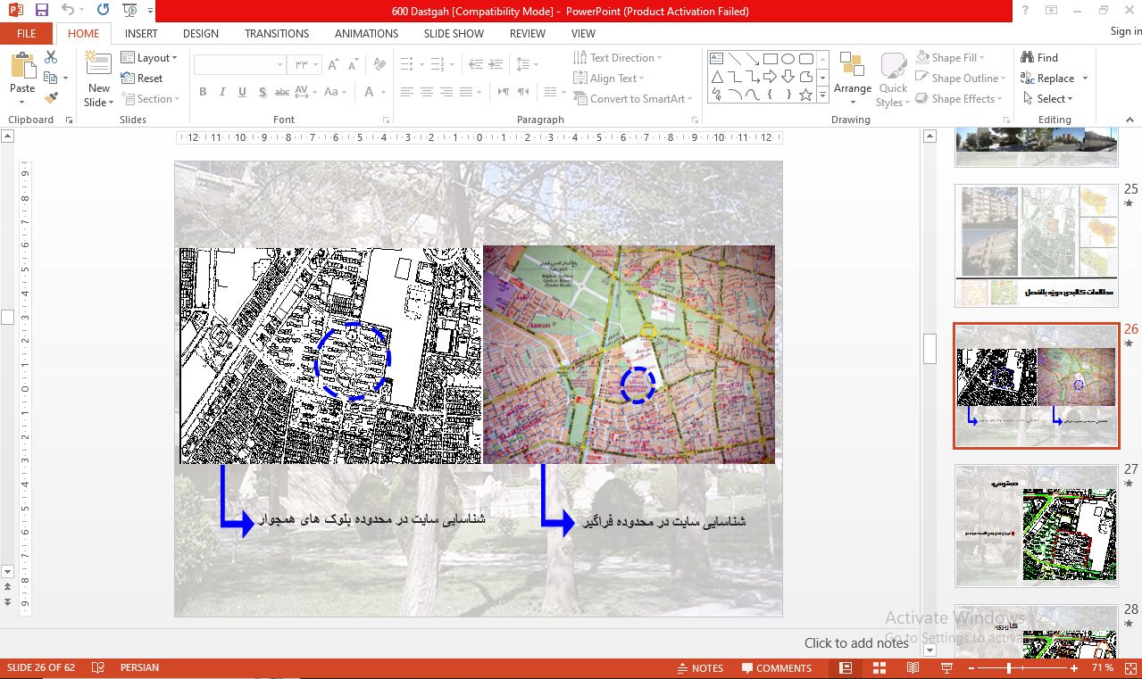The height and width of the screenshot is (679, 1142).
Task: Click the Cut scissors icon
Action: click(x=51, y=57)
